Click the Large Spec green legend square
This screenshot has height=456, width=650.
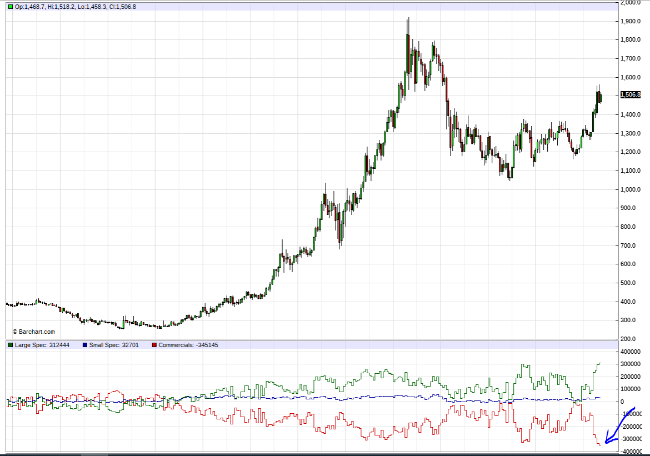point(10,345)
